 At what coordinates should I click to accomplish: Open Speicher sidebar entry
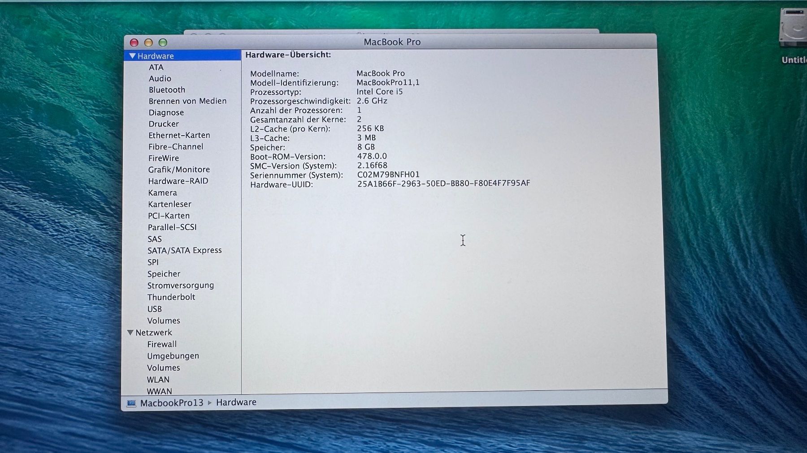click(164, 274)
